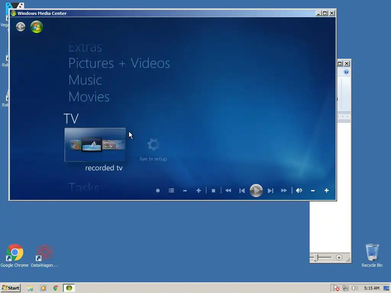The height and width of the screenshot is (293, 391).
Task: Click the recorded tv label
Action: coord(104,168)
